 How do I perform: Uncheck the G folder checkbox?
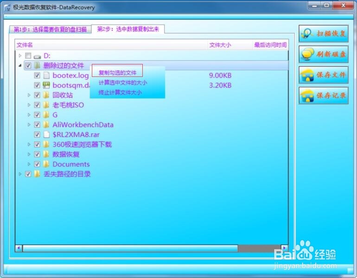pos(37,114)
